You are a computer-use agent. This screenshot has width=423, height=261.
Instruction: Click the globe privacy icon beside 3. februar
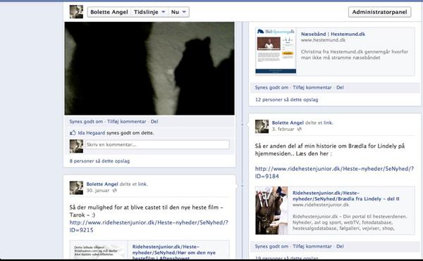point(299,129)
